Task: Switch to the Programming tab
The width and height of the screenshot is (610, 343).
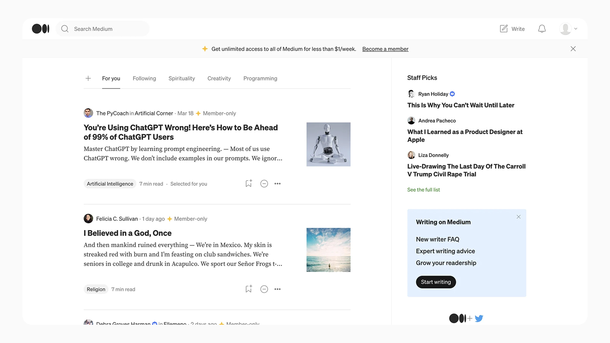Action: click(260, 78)
